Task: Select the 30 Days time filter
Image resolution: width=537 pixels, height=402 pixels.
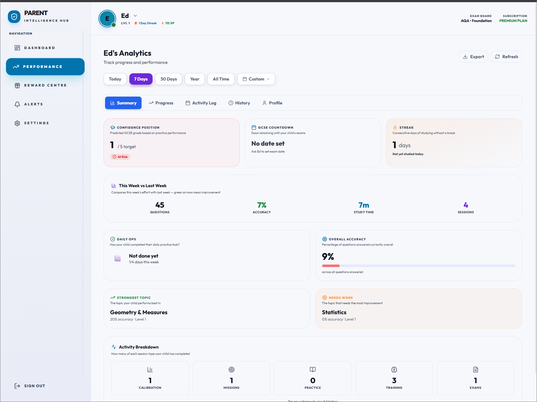Action: pos(168,79)
